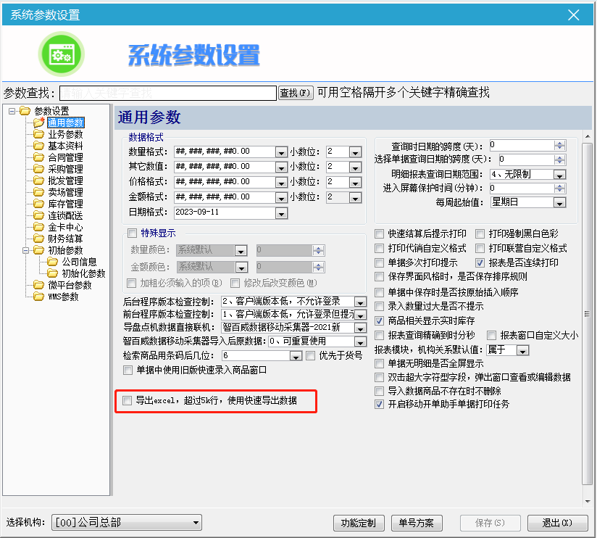Screen dimensions: 597x538
Task: Click the 退出 button
Action: coord(556,523)
